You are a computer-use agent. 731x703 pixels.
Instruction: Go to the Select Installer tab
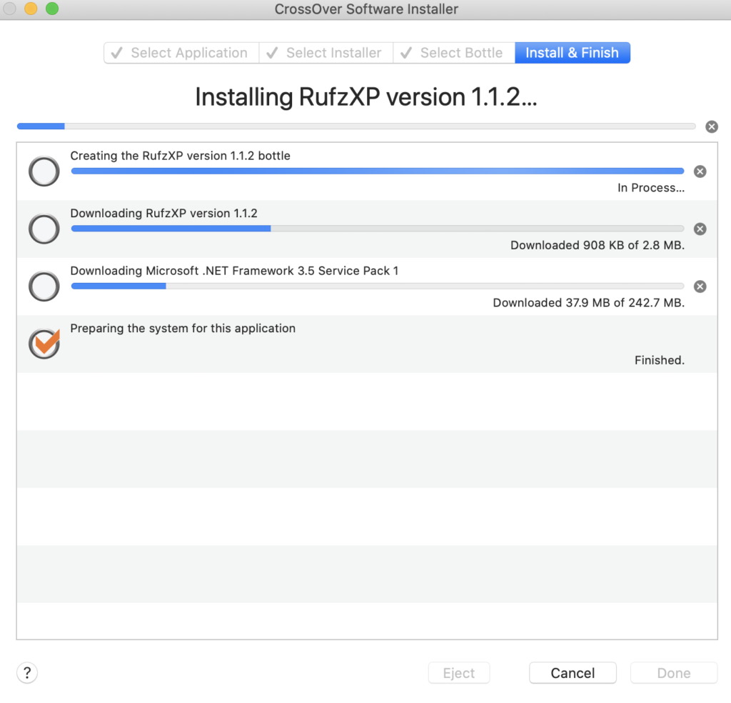click(326, 53)
